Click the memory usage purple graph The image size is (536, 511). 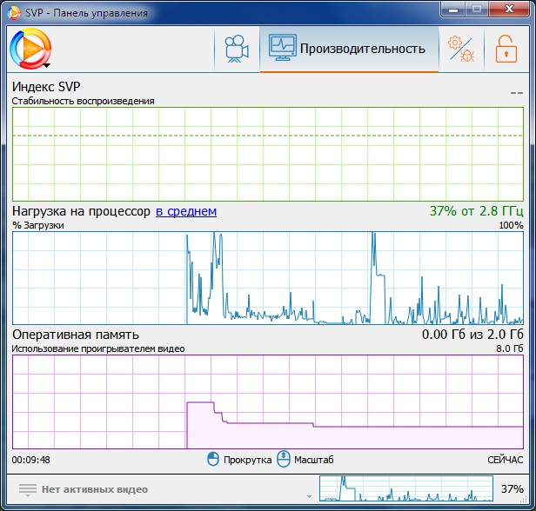click(x=268, y=402)
